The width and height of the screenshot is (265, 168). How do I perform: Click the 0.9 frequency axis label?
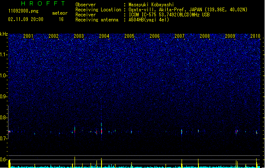pyautogui.click(x=3, y=97)
